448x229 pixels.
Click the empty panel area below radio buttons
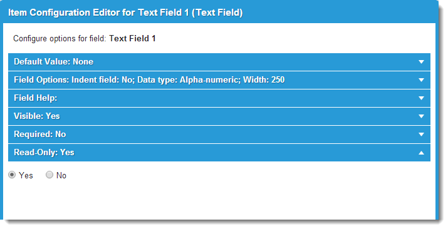[x=219, y=201]
